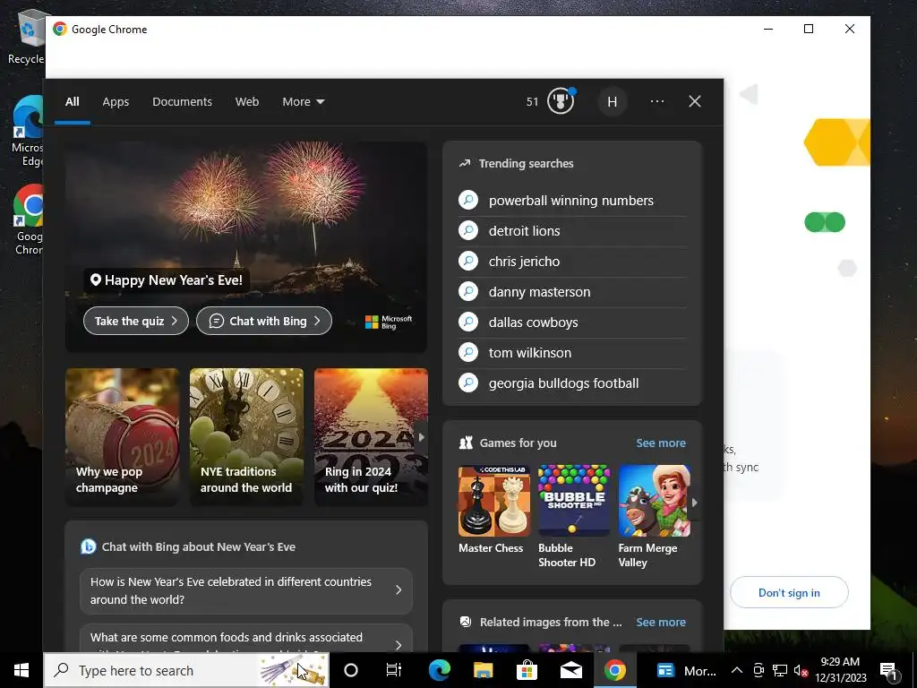Open question about different countries celebrations
The image size is (917, 688).
click(246, 590)
